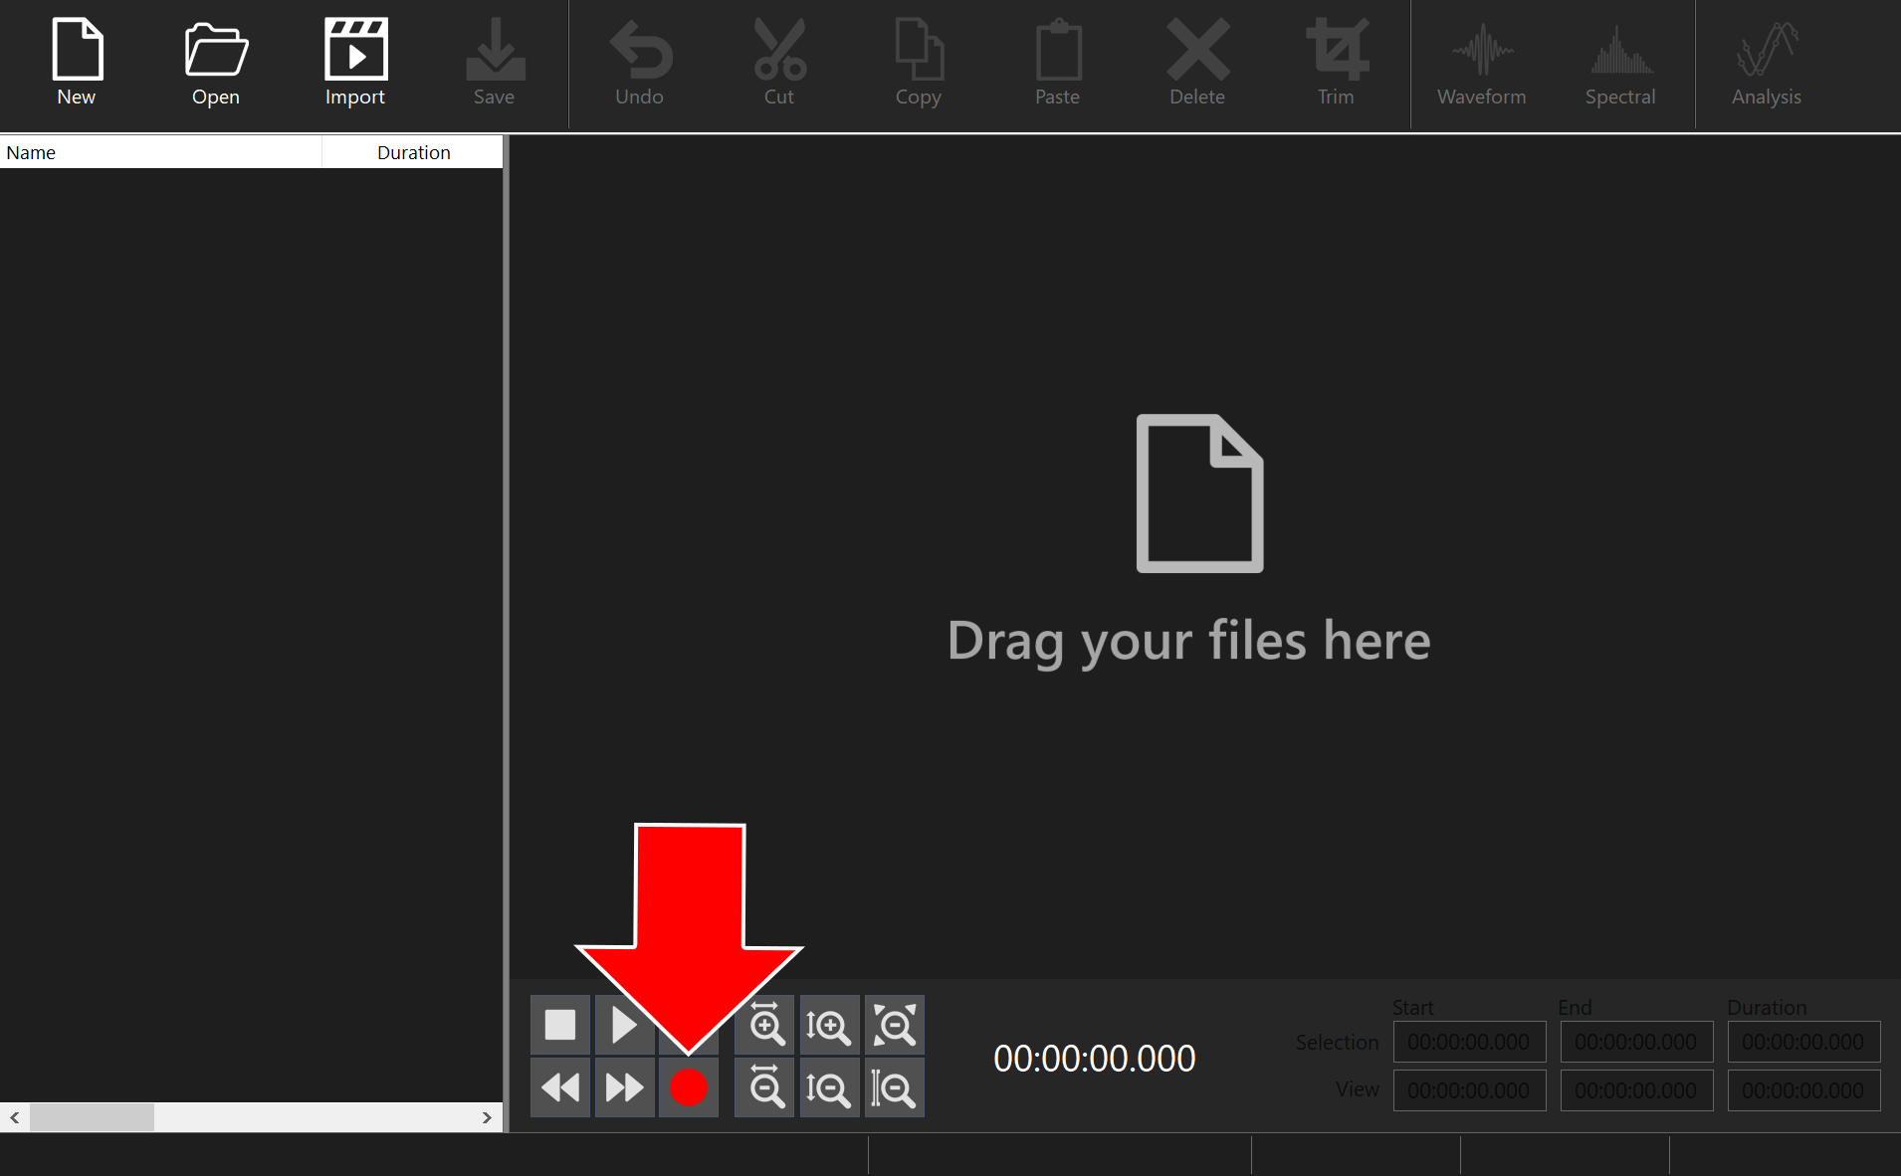Image resolution: width=1901 pixels, height=1176 pixels.
Task: Click the Selection Start time field
Action: point(1469,1042)
